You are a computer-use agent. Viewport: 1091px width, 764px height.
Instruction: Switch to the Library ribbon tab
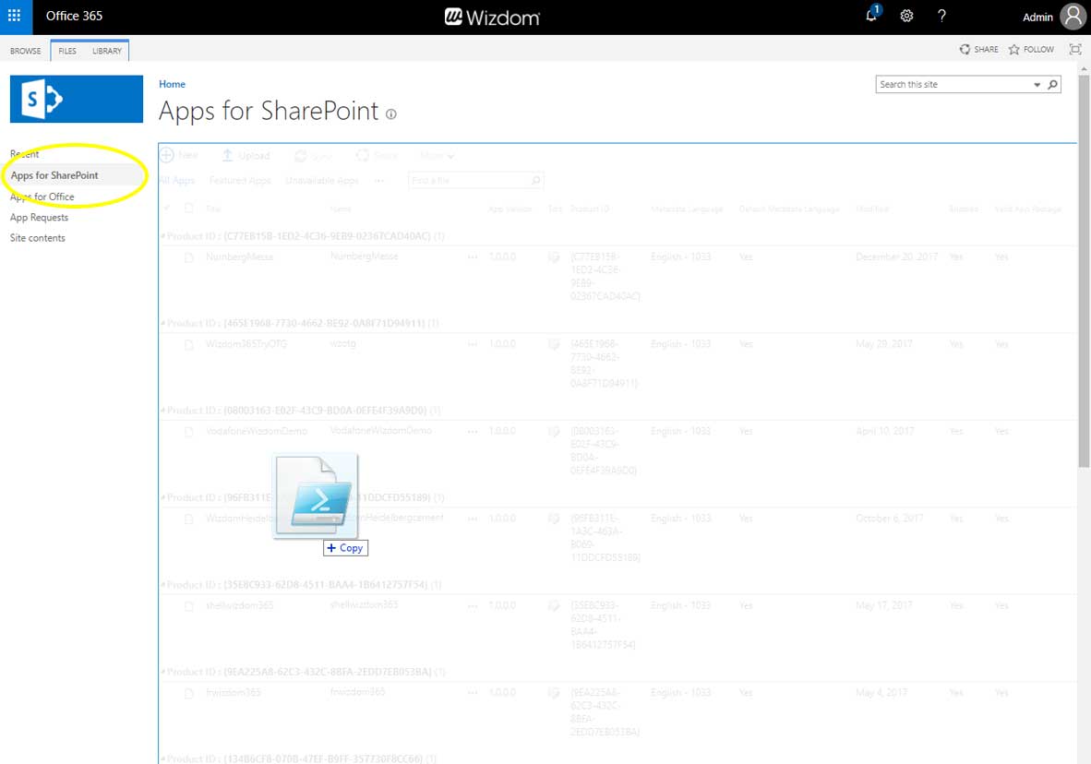107,51
